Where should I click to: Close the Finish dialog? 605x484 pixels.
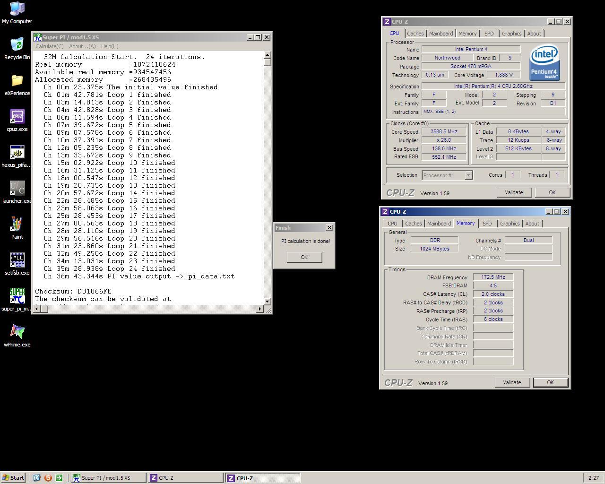pos(329,228)
